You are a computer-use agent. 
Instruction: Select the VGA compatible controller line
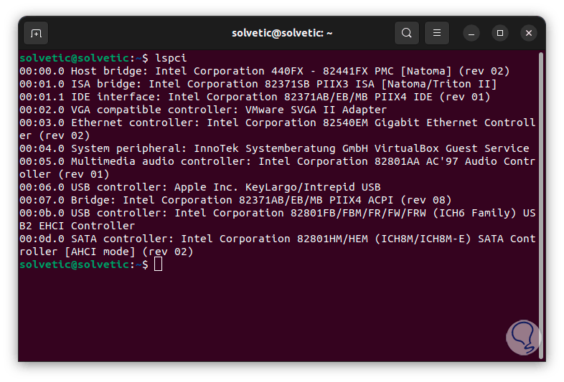(203, 110)
